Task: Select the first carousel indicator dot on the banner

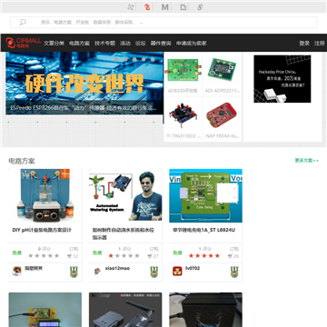Action: [x=116, y=59]
